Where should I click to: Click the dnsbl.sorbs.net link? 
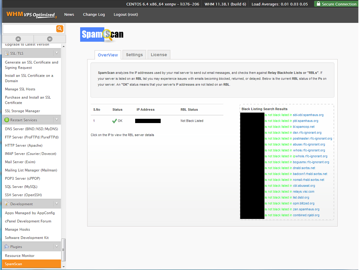(304, 168)
